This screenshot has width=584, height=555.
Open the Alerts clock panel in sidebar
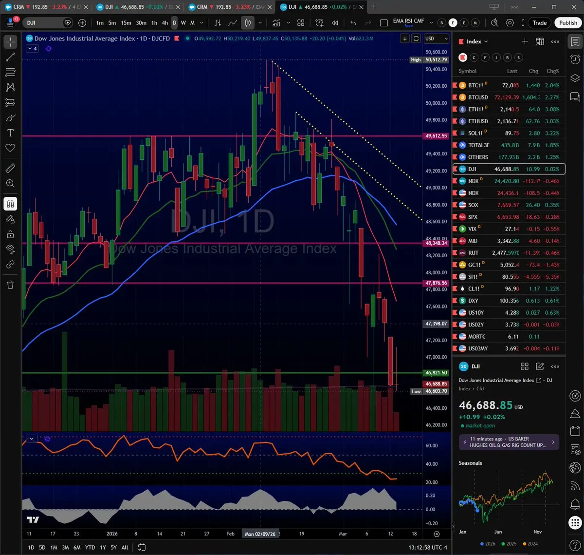(x=575, y=59)
